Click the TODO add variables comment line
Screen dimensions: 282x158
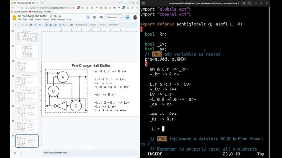point(182,54)
